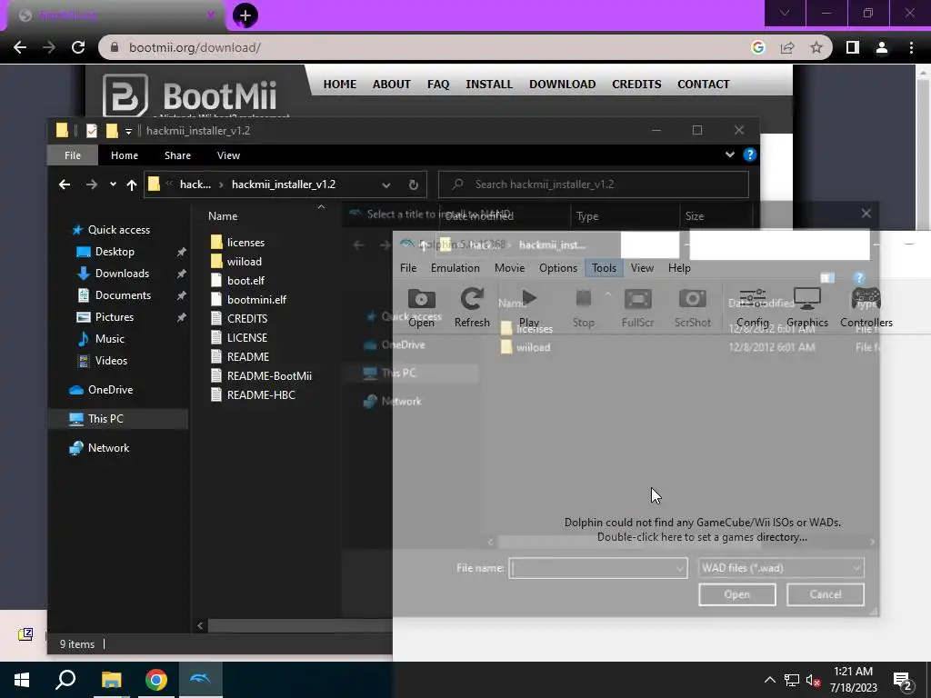Click the Dolphin Open toolbar icon
931x698 pixels.
point(421,299)
